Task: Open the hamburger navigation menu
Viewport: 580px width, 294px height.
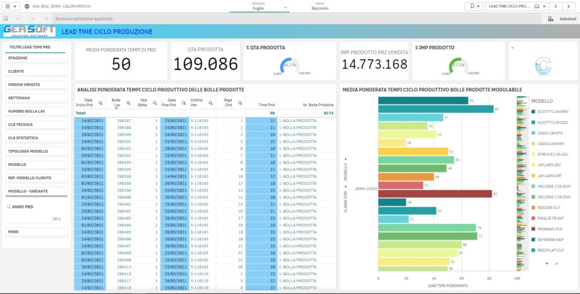Action: click(x=10, y=6)
